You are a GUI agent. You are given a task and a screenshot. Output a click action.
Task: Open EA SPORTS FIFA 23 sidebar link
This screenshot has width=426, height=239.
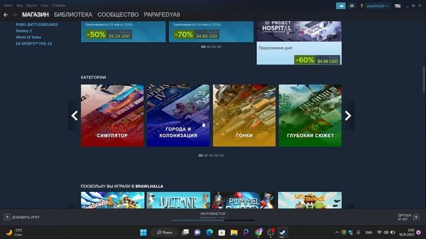pos(34,44)
